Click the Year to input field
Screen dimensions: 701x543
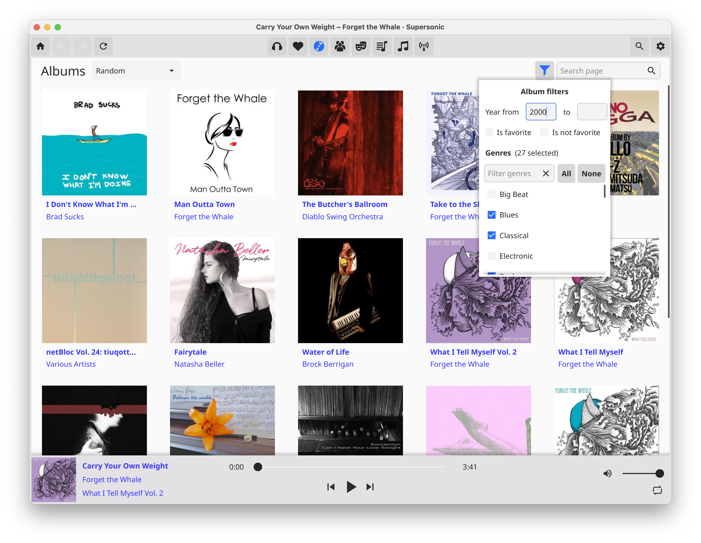592,112
